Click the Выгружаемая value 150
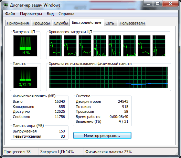This screenshot has width=181, height=158. (62, 131)
